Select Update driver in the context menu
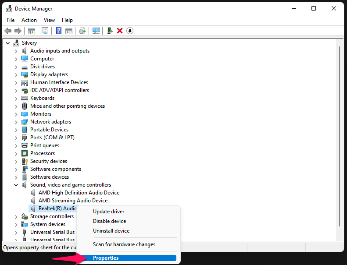Screen dimensions: 347x265 (108, 212)
